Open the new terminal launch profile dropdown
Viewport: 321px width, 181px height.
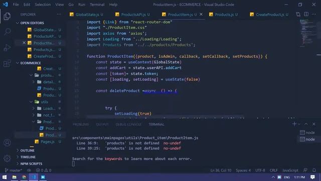click(299, 124)
